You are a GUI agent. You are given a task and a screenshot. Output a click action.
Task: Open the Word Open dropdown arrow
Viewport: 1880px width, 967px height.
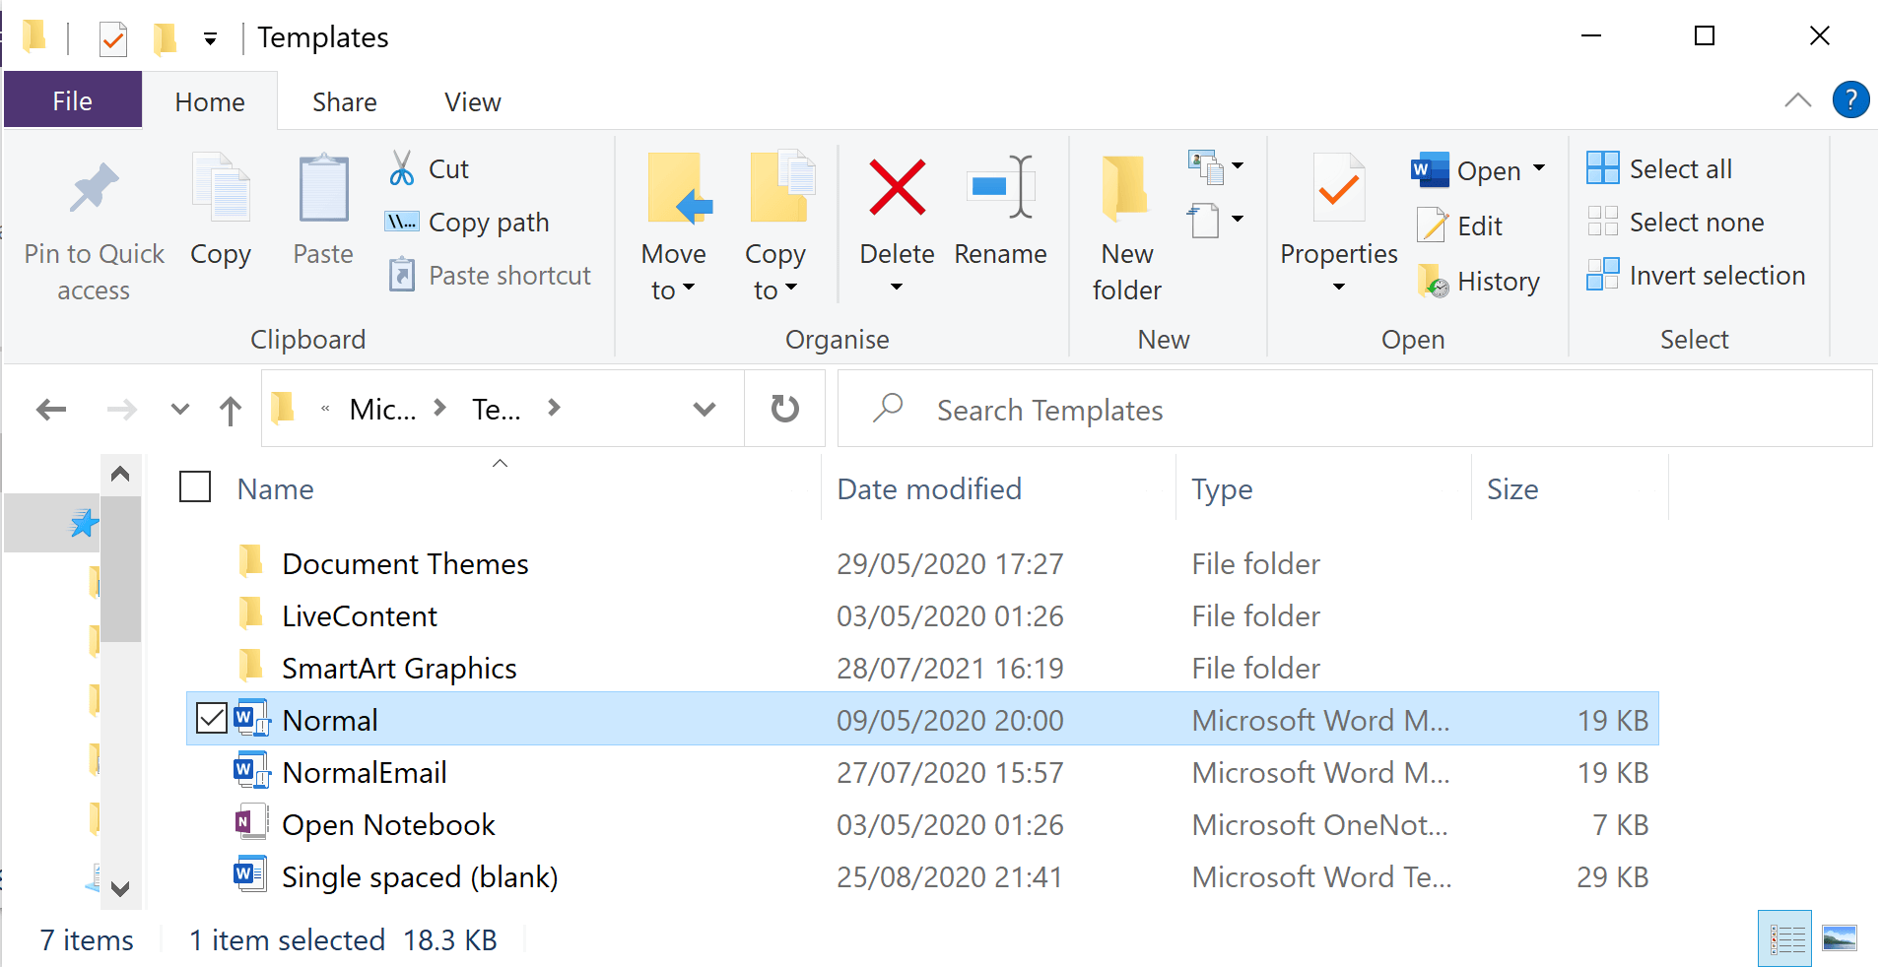1540,169
